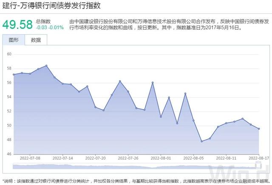Click the footnote starting with *说明

137,181
